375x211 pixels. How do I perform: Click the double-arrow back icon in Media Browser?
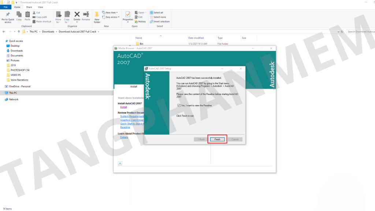(x=120, y=163)
